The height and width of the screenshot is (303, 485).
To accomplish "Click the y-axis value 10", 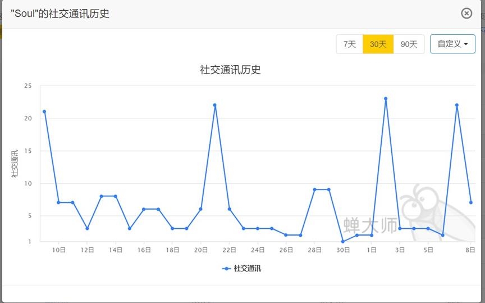I will click(28, 183).
